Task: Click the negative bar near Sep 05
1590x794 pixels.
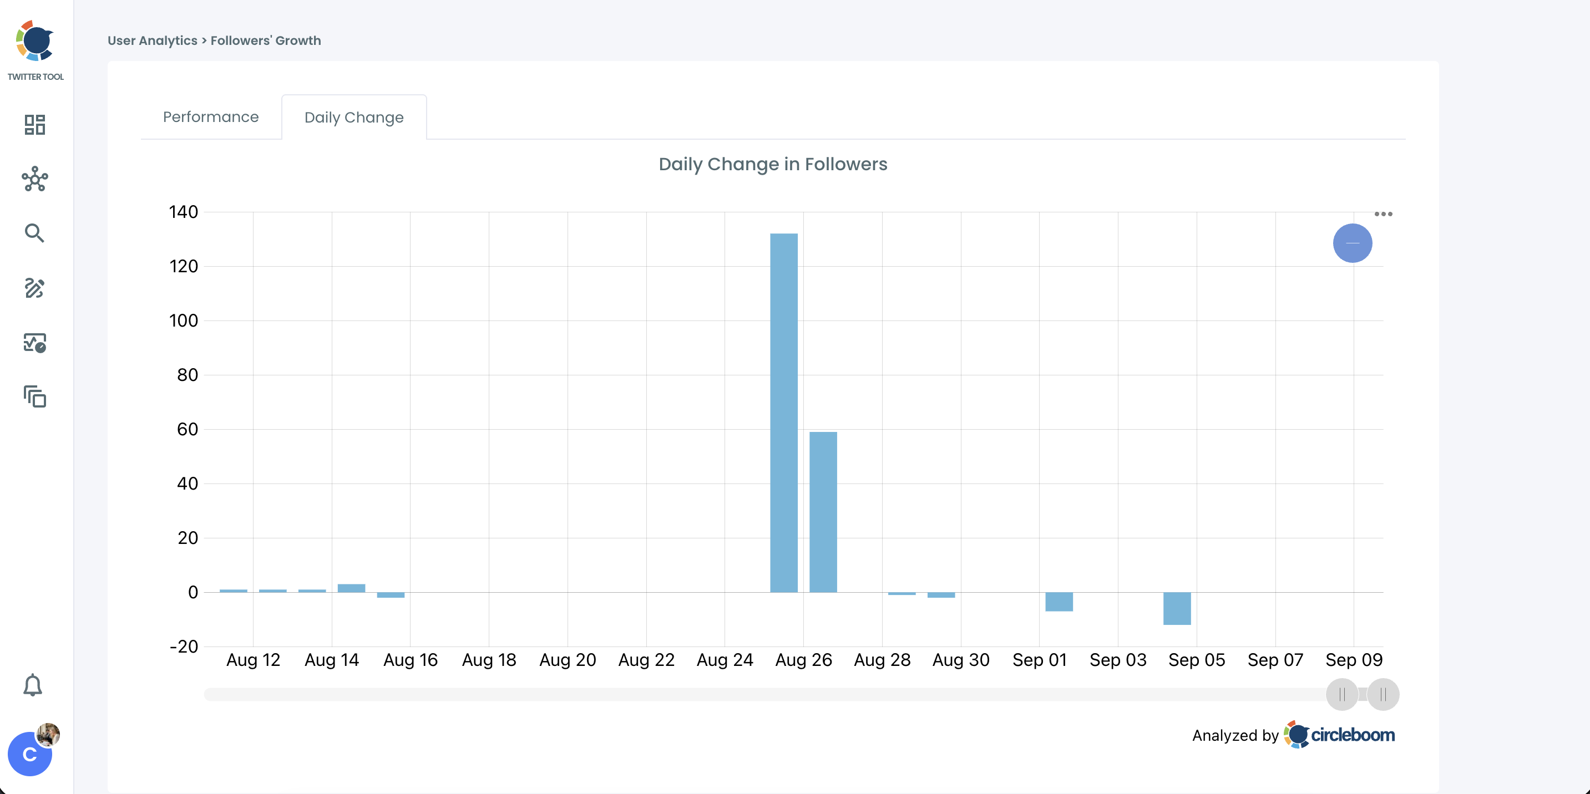Action: point(1177,608)
